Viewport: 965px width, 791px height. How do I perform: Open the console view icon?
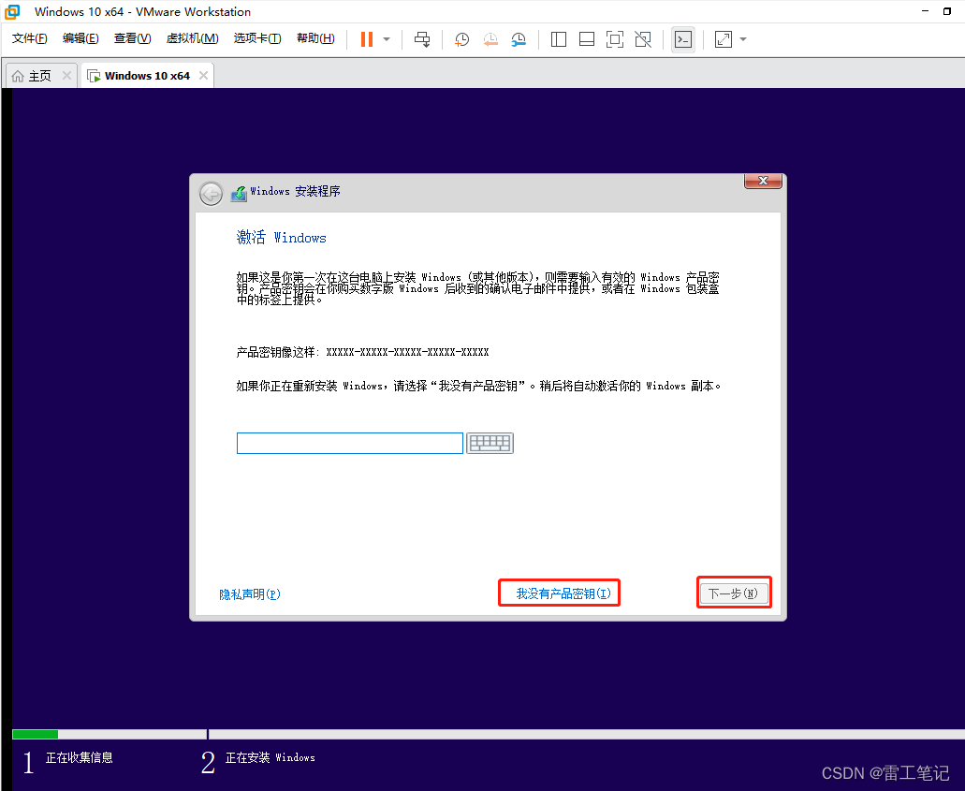tap(683, 39)
